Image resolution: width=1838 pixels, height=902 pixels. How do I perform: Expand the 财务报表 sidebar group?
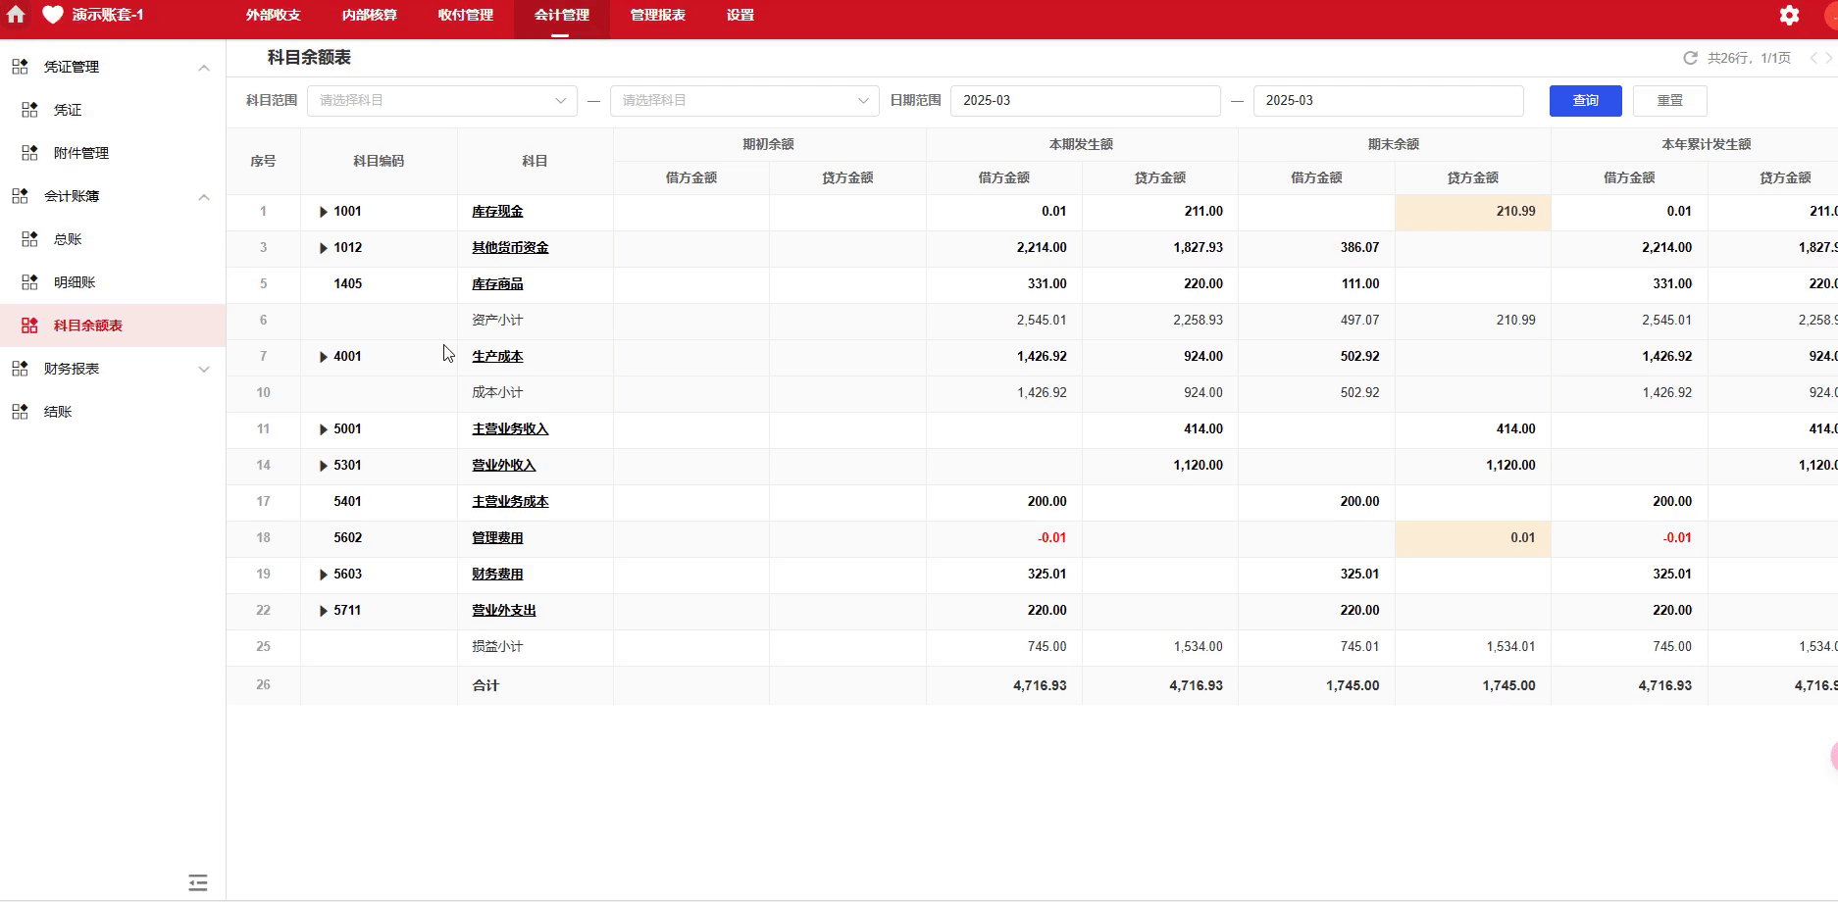tap(203, 370)
